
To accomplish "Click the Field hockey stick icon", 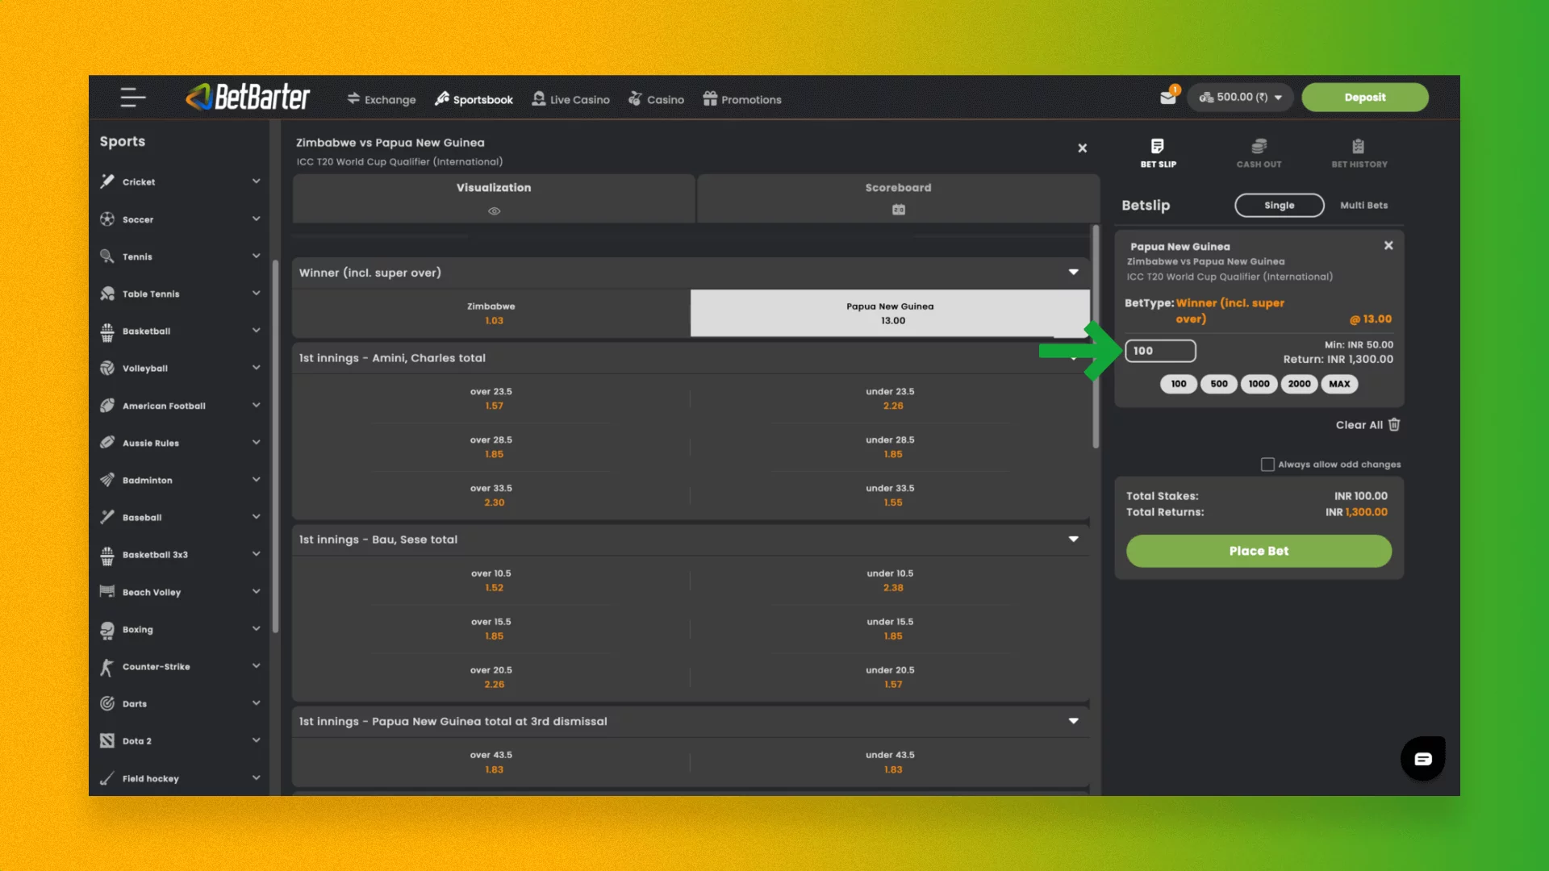I will 106,778.
